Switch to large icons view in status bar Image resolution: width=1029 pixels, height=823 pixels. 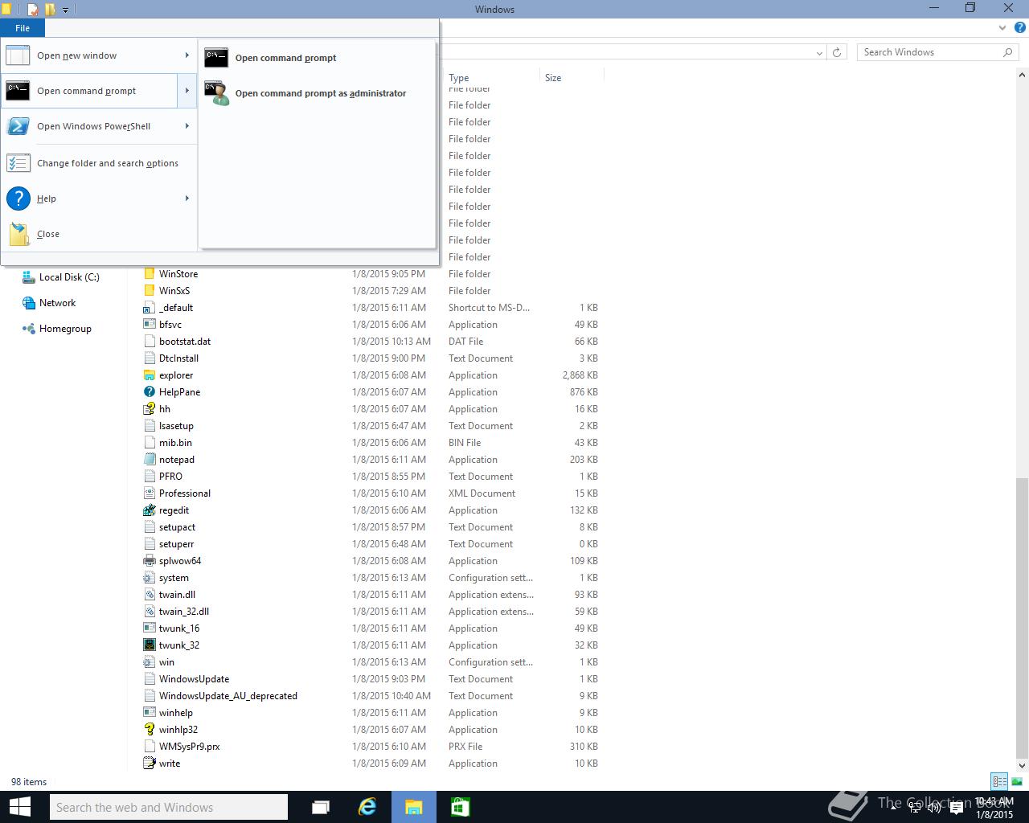point(1017,781)
